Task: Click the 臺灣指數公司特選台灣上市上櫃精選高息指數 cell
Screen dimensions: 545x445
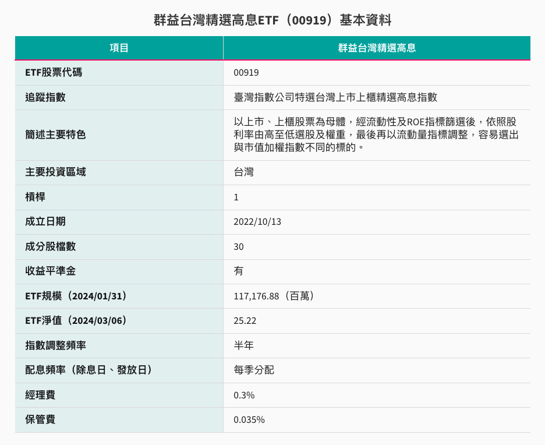Action: coord(335,97)
